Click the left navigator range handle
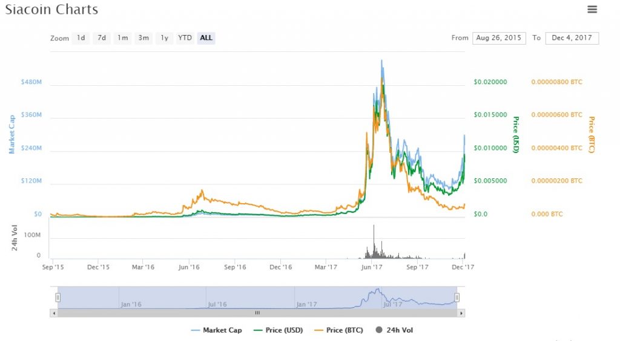The width and height of the screenshot is (620, 341). coord(58,297)
